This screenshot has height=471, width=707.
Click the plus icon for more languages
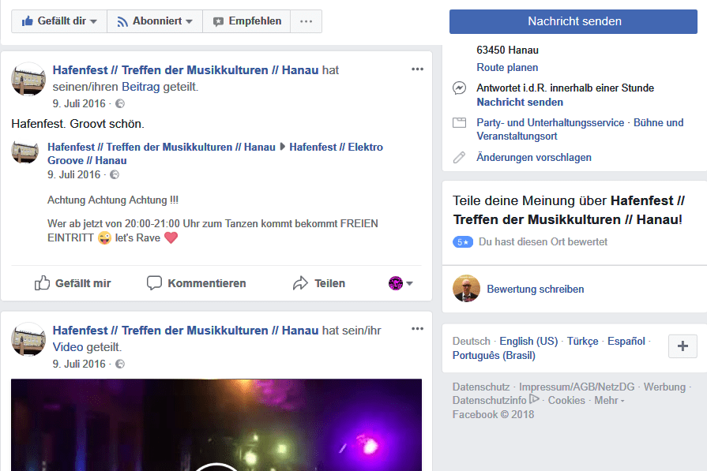pos(683,346)
